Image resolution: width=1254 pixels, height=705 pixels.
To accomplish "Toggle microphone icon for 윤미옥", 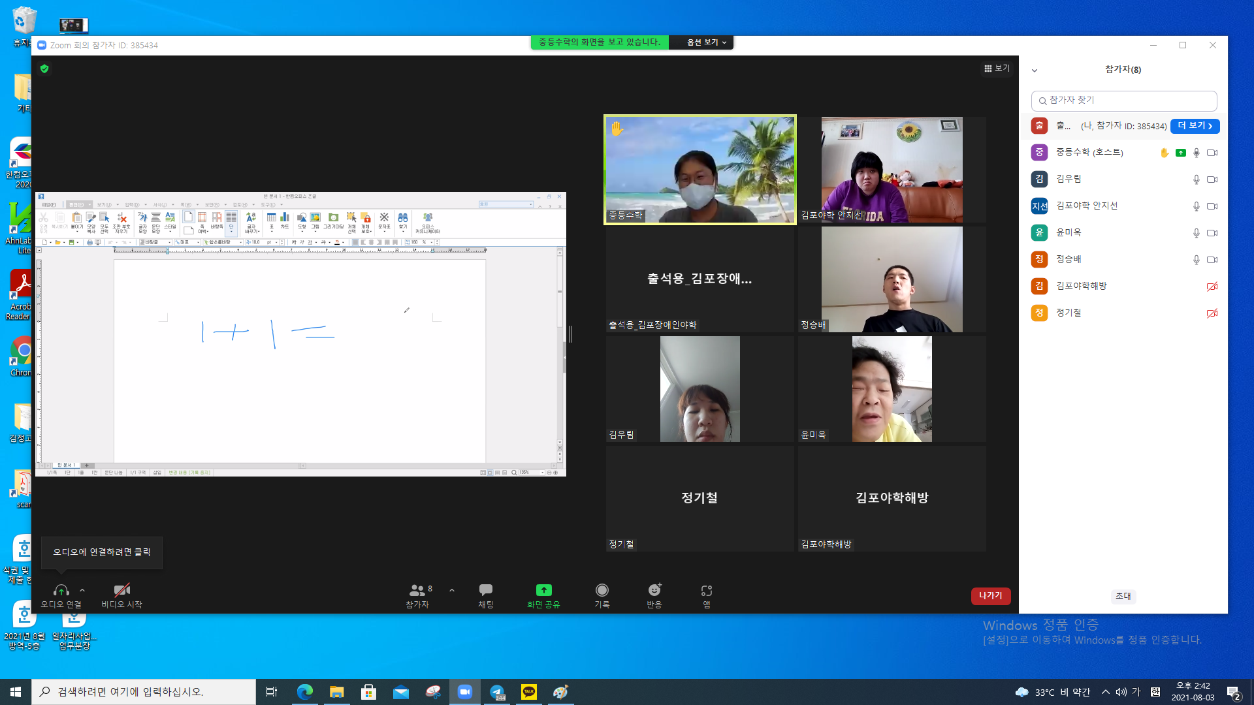I will [x=1196, y=232].
